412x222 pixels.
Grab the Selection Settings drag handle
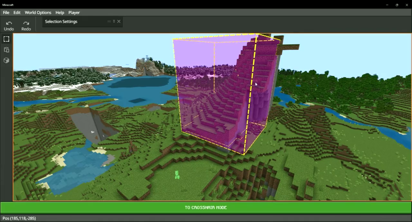click(x=109, y=21)
